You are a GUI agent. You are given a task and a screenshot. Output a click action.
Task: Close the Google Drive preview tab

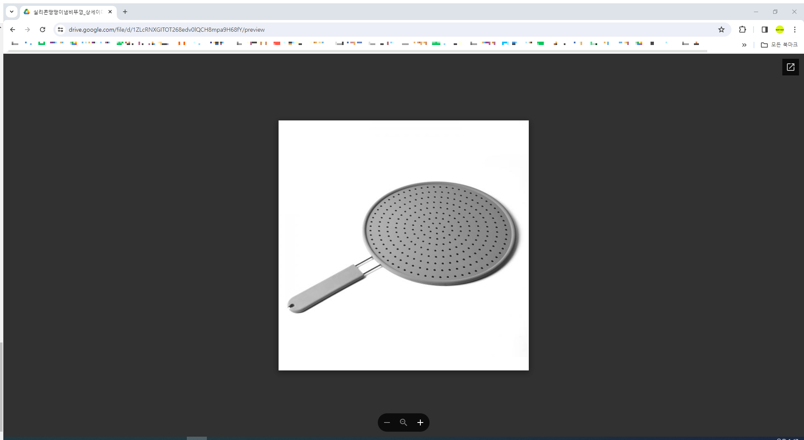[x=110, y=12]
